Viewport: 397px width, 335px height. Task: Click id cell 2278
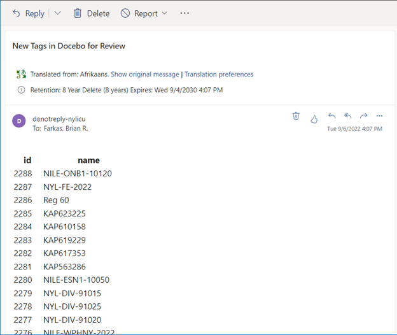23,306
